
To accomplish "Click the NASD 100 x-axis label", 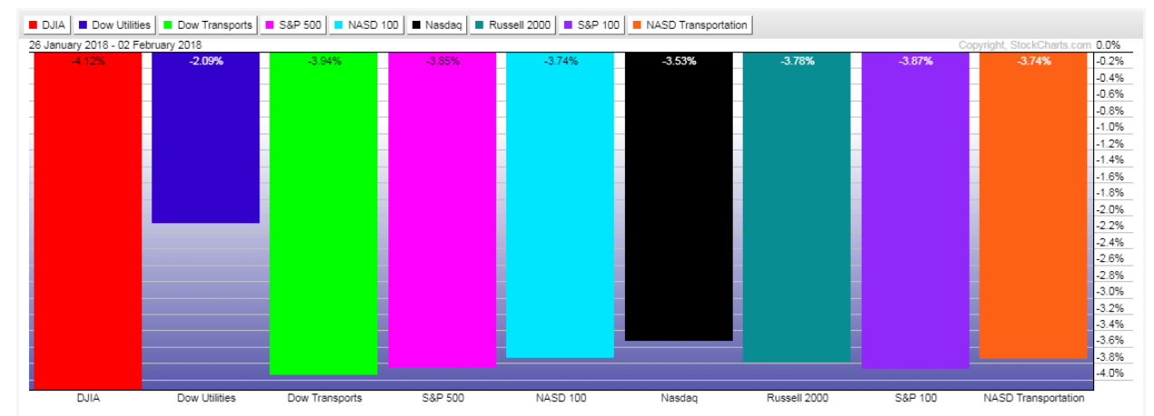I will point(560,398).
